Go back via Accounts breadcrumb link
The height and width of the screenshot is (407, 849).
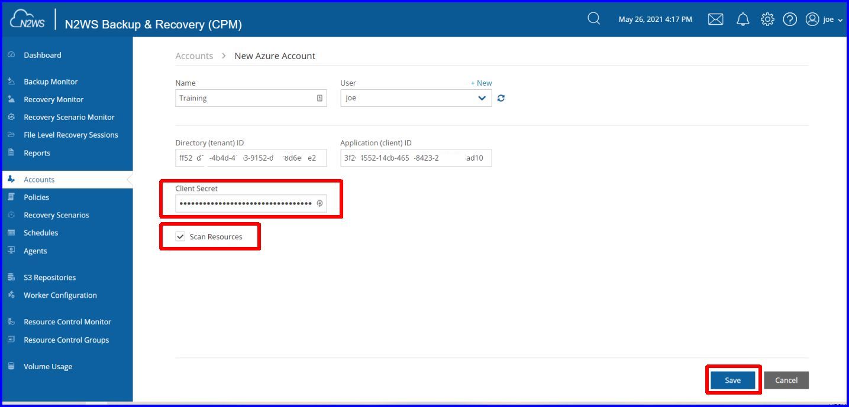(194, 56)
